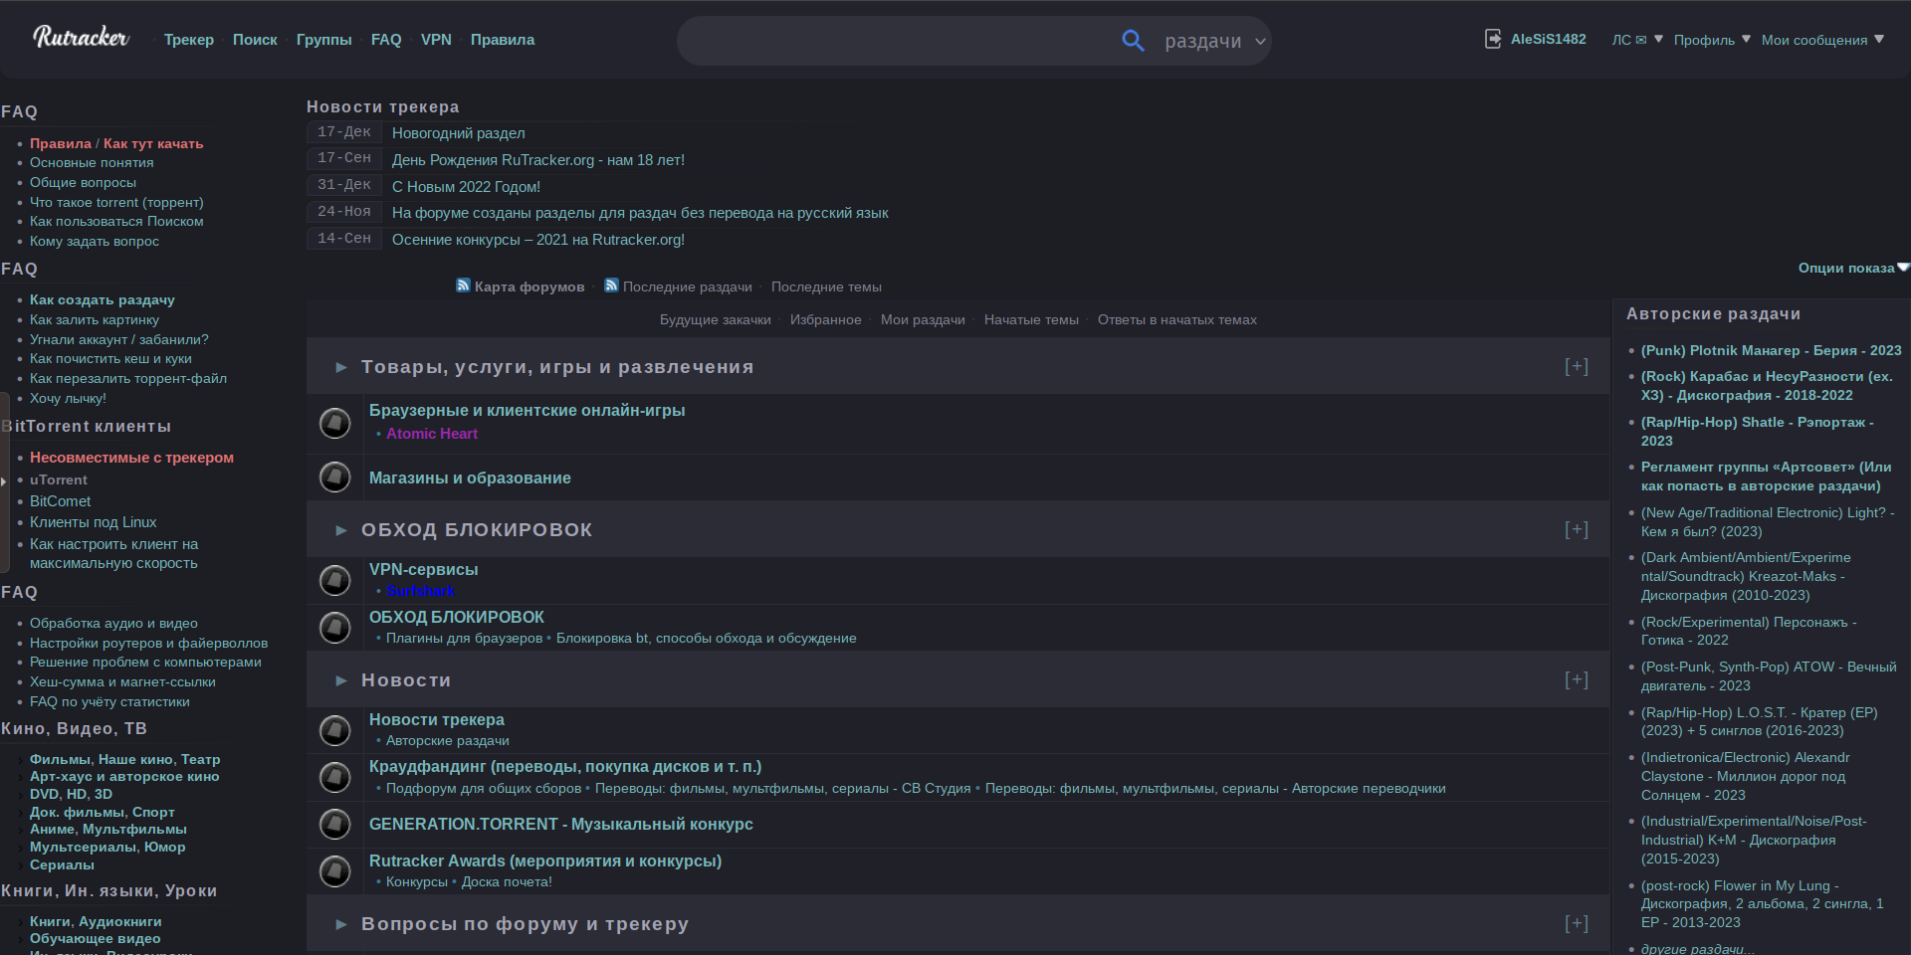The width and height of the screenshot is (1911, 955).
Task: Open Плагины для браузеров subforum
Action: click(464, 638)
